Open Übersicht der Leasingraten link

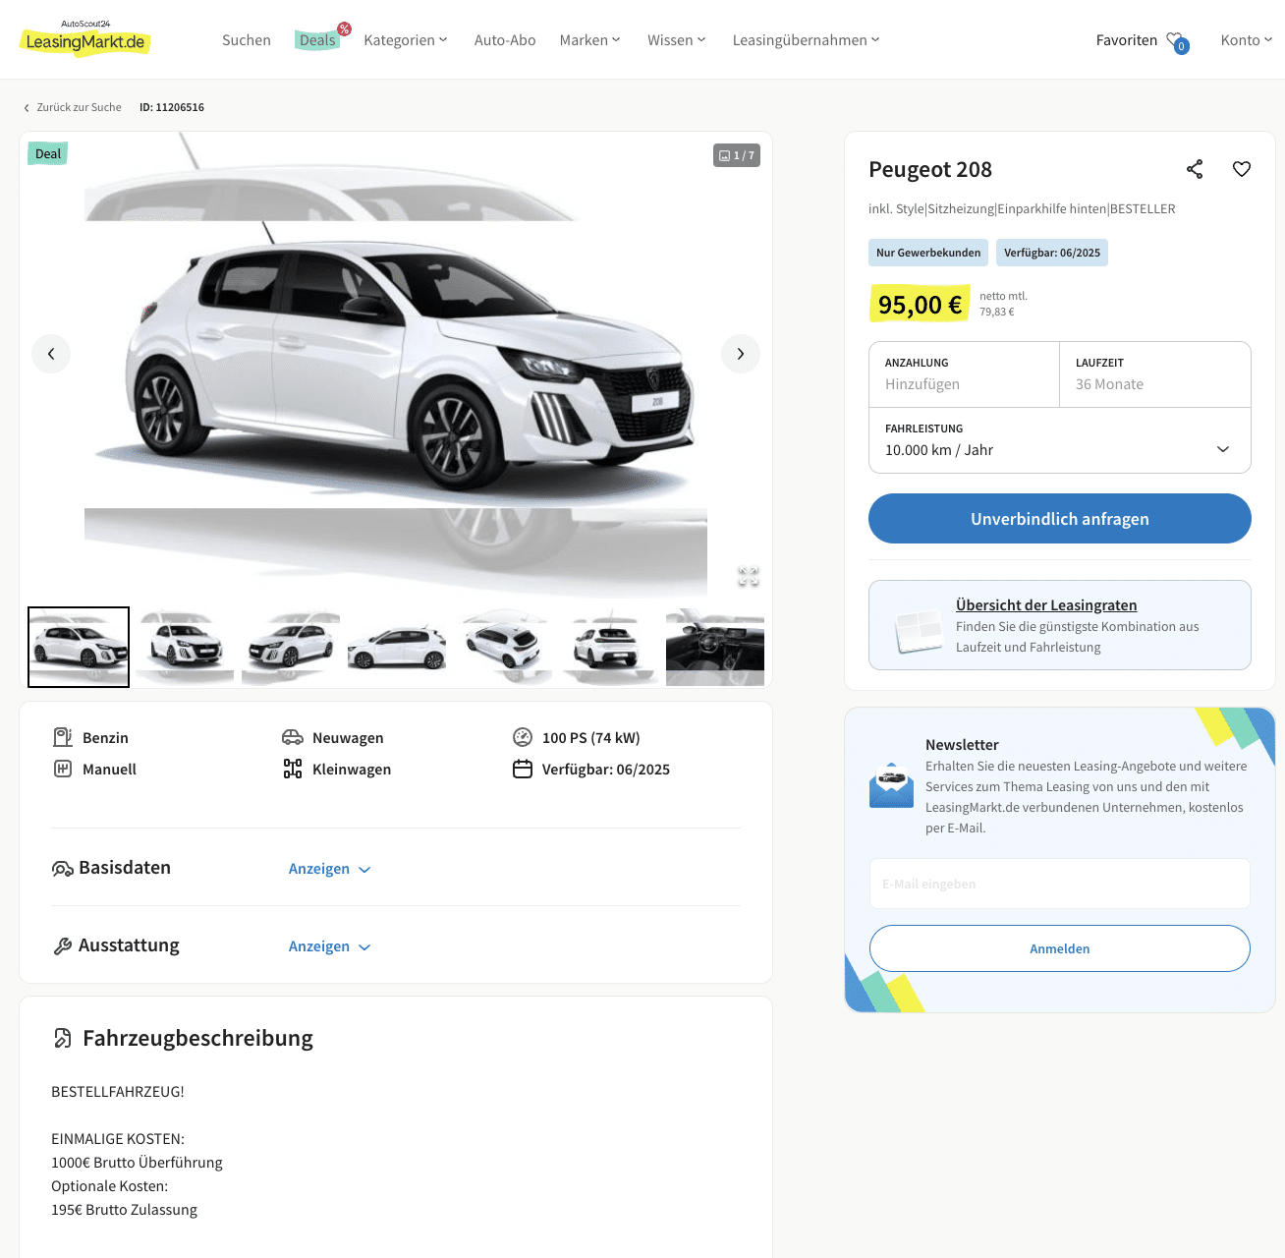1046,605
